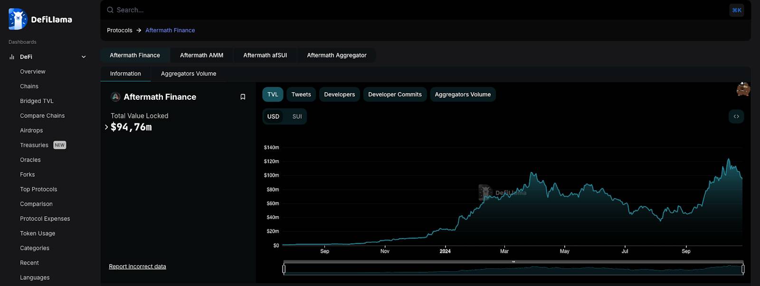This screenshot has height=286, width=760.
Task: Open the Aftermath Aggregator tab
Action: [337, 55]
